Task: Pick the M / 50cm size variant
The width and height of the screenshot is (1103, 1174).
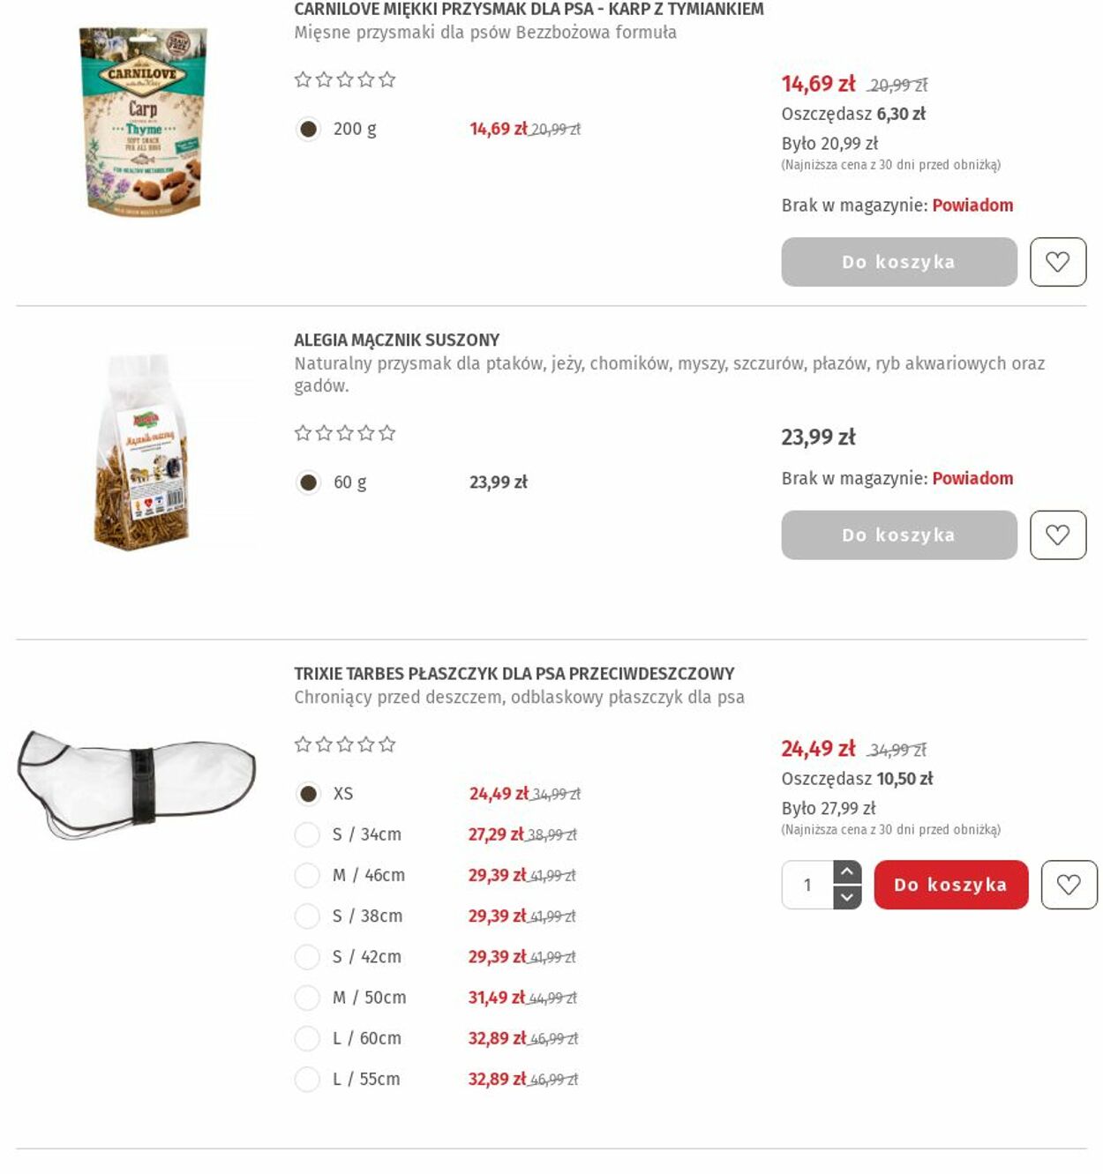Action: click(x=307, y=998)
